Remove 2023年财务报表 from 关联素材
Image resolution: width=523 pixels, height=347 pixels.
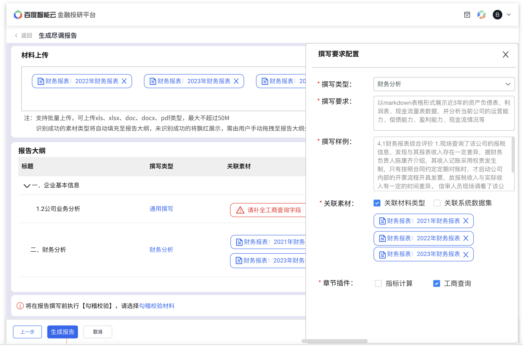coord(466,255)
